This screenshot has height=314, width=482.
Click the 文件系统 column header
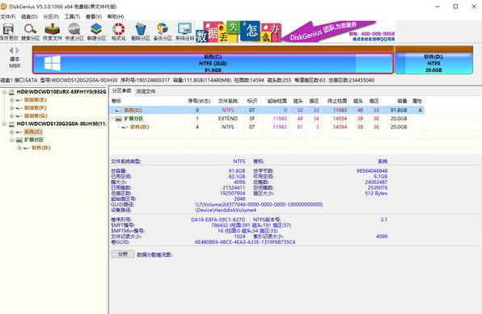(x=228, y=101)
